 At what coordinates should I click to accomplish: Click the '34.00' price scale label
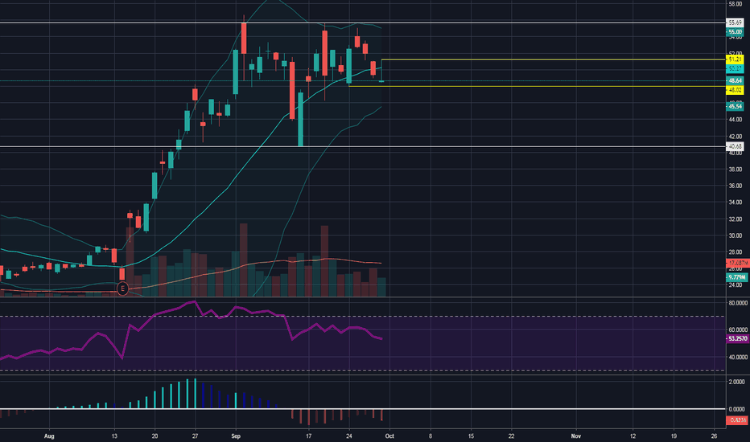(736, 203)
